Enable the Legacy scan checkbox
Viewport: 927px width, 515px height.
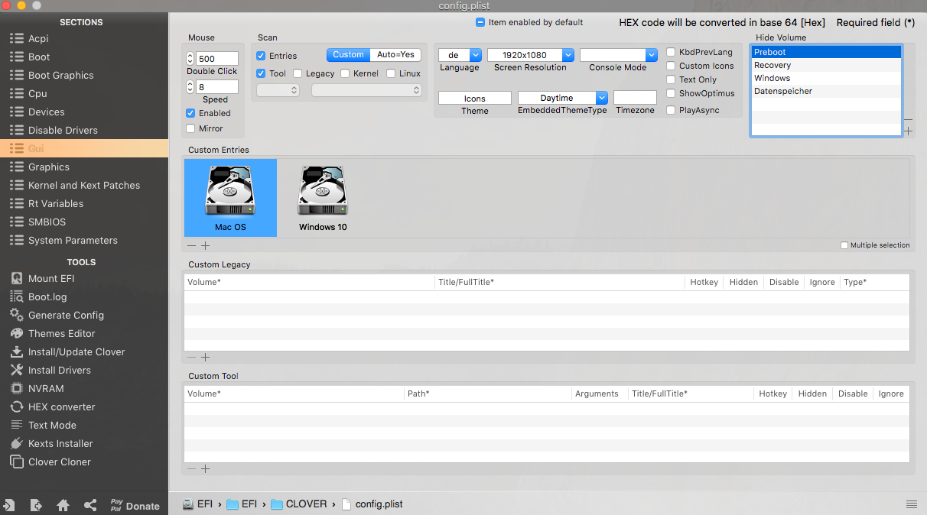pyautogui.click(x=298, y=74)
